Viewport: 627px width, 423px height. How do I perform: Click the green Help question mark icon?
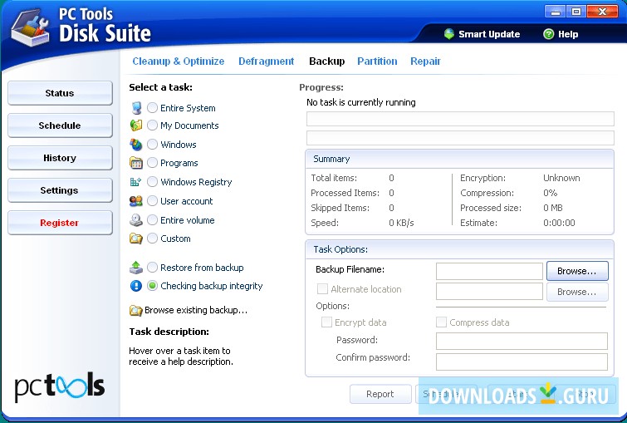(x=549, y=34)
